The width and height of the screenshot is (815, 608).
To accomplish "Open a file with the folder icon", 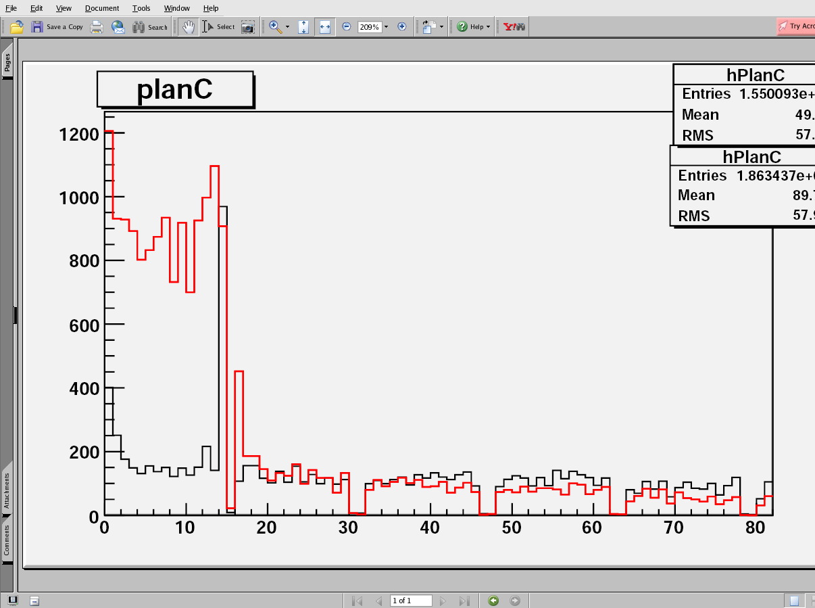I will [x=17, y=27].
